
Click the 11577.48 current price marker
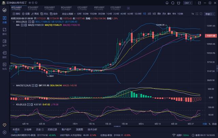point(211,36)
